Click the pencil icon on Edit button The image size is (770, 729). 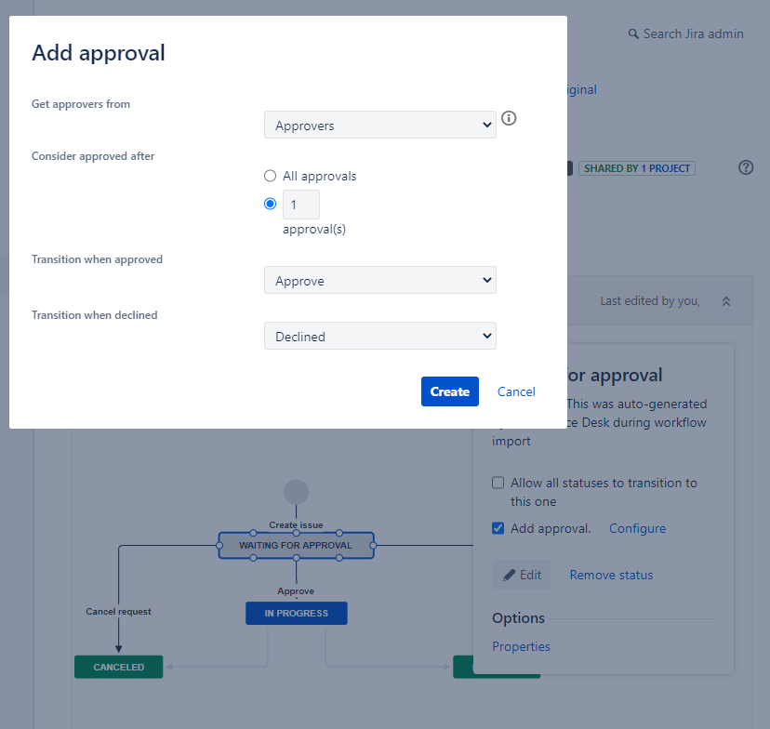510,575
